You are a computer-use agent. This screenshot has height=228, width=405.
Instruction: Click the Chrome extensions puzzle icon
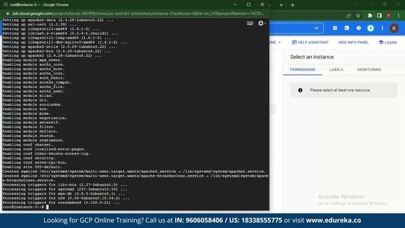pos(370,15)
